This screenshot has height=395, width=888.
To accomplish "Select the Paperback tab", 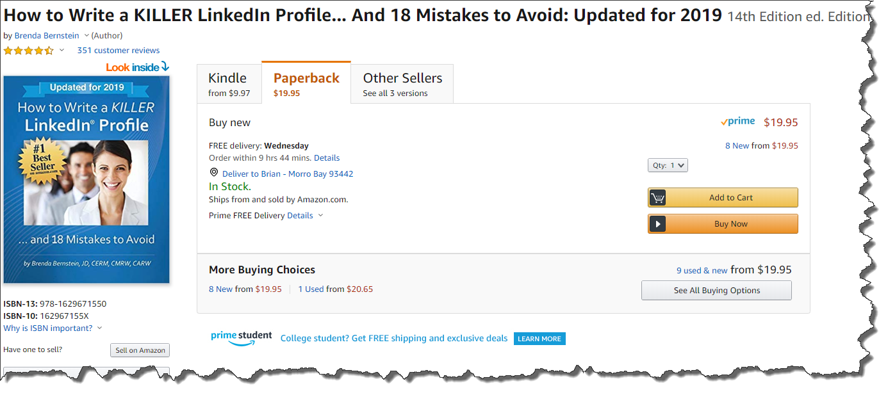I will 306,83.
